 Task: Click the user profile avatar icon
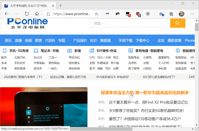click(x=181, y=14)
